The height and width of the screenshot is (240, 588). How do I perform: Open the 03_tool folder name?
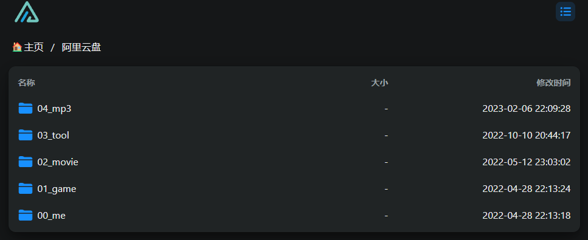(54, 135)
